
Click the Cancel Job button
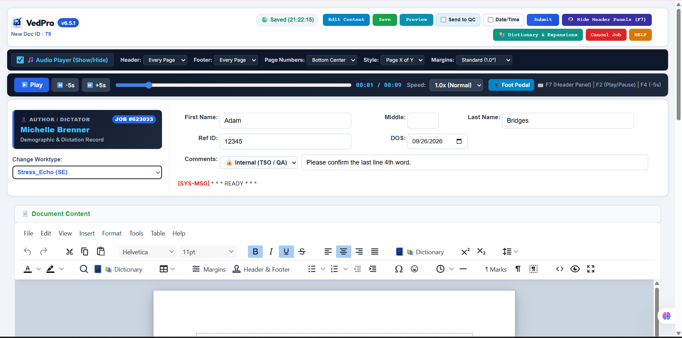coord(606,35)
